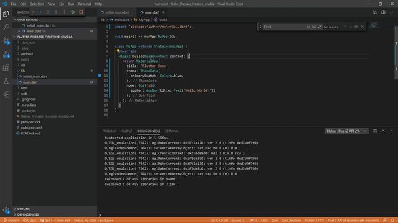Open the File menu

[x=14, y=4]
